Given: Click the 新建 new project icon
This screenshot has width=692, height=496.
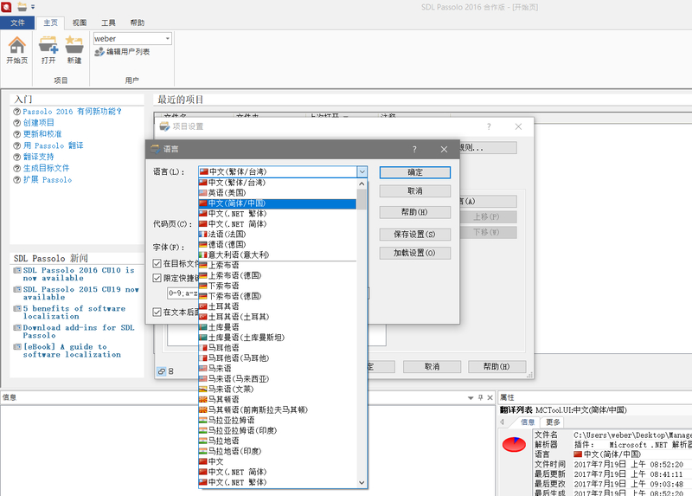Looking at the screenshot, I should point(74,45).
